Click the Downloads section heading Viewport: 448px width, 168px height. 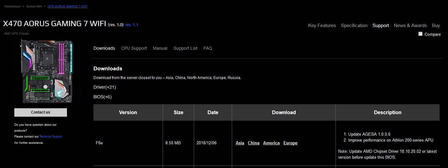(108, 68)
